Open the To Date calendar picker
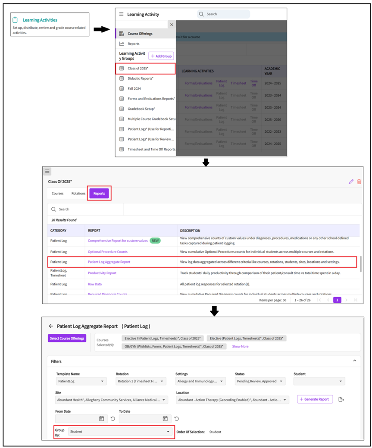Viewport: 372px width, 448px height. coord(165,418)
